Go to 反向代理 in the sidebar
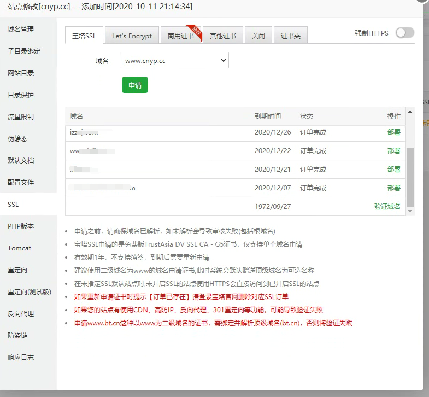The width and height of the screenshot is (429, 397). pyautogui.click(x=21, y=314)
